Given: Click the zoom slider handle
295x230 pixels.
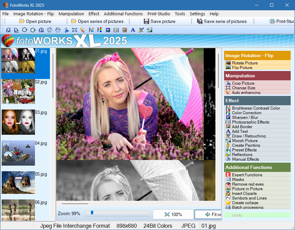Looking at the screenshot, I should pyautogui.click(x=92, y=212).
